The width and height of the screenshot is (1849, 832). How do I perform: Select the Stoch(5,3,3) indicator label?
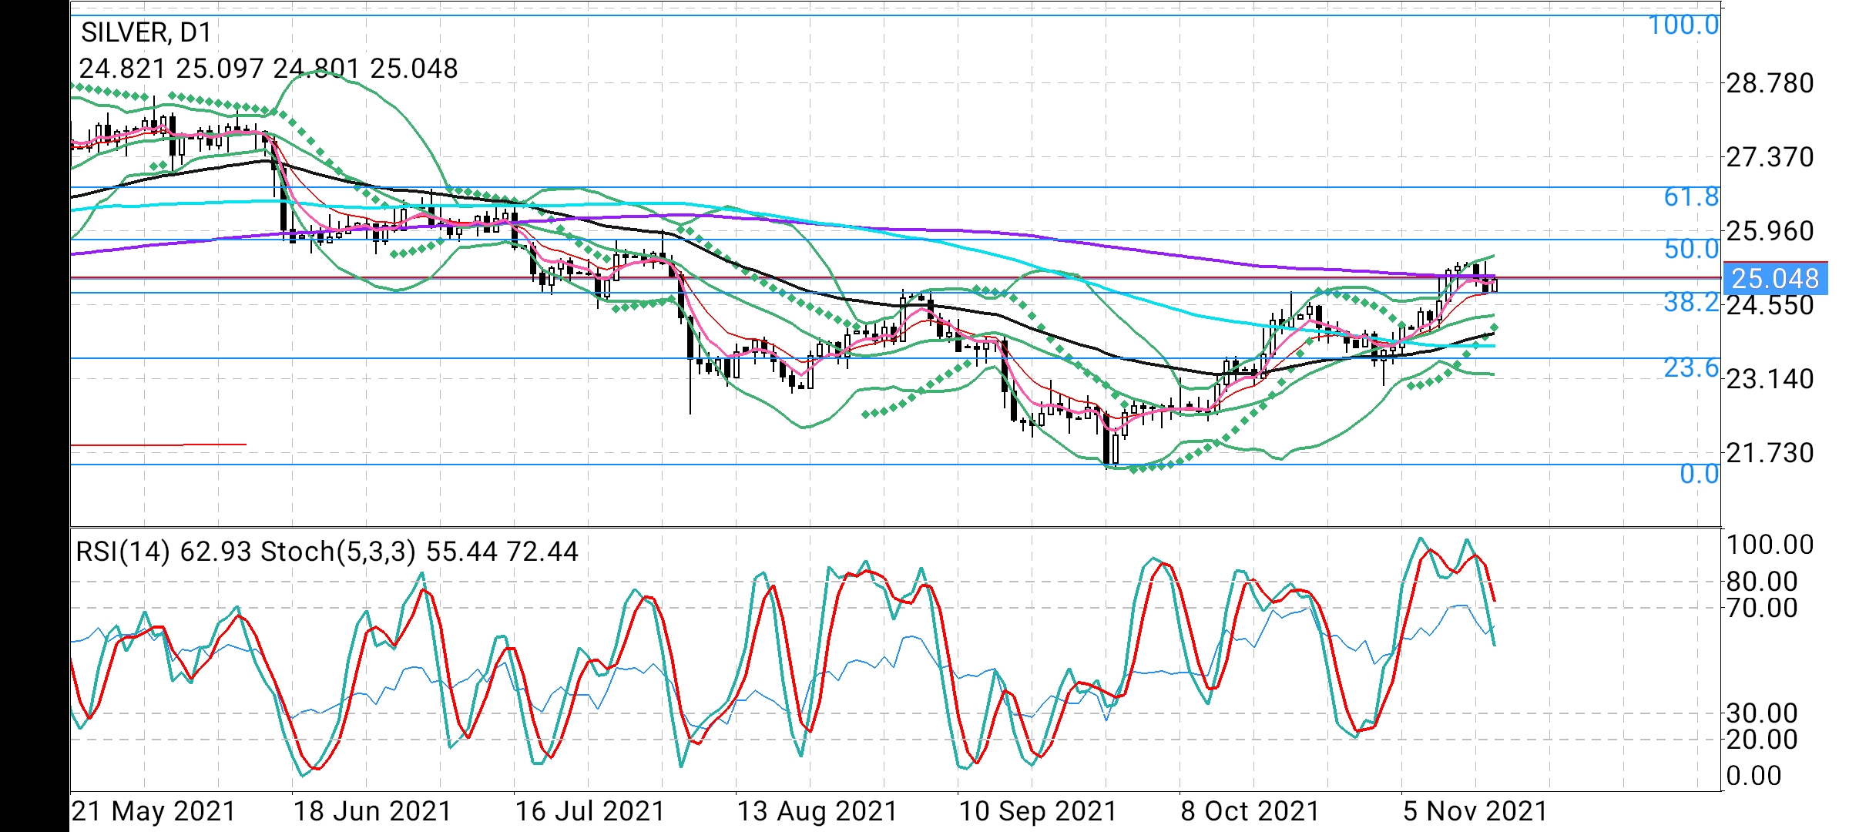pyautogui.click(x=338, y=552)
